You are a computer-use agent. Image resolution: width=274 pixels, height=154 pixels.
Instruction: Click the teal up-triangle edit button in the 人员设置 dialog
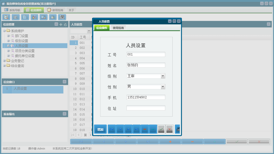pyautogui.click(x=153, y=129)
